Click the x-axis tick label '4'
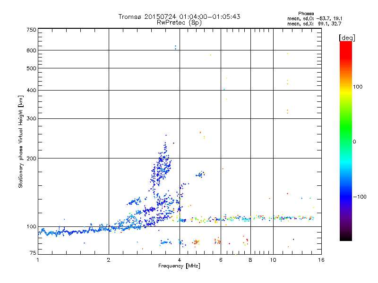This screenshot has width=378, height=283. [x=180, y=260]
